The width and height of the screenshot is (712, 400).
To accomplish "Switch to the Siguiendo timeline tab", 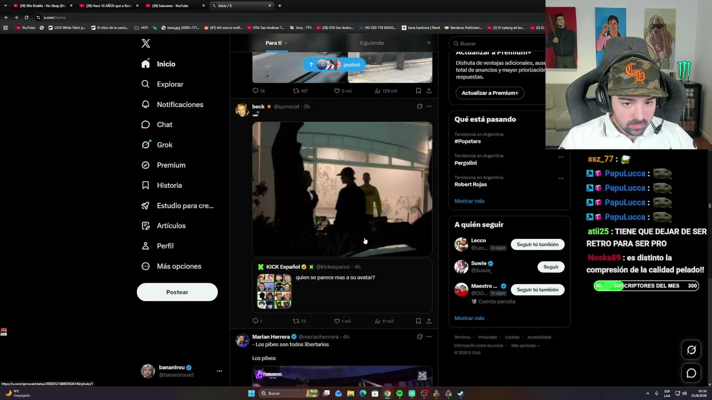I will tap(372, 43).
